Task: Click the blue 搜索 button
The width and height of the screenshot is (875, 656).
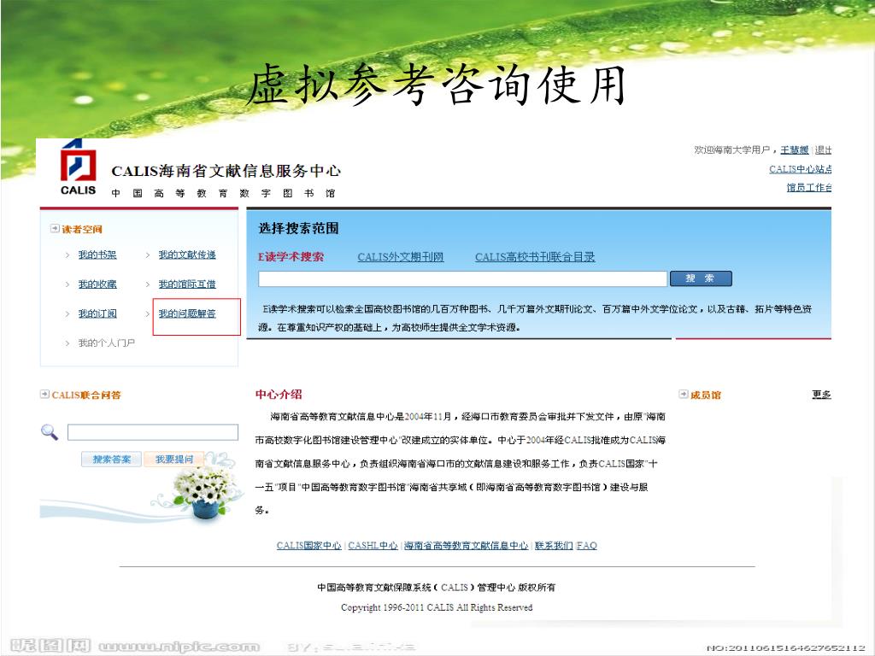Action: pyautogui.click(x=701, y=278)
